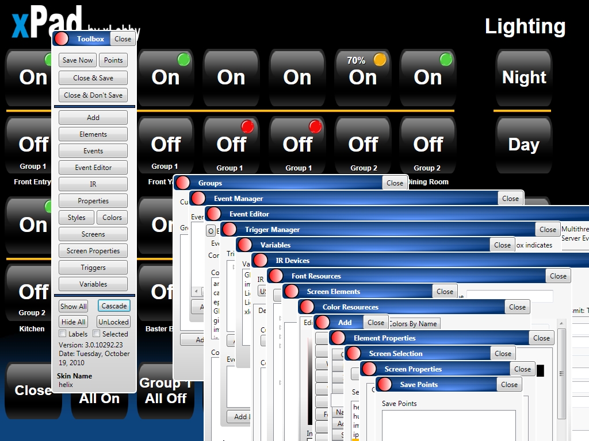The image size is (589, 441).
Task: Click the red orb on Event Manager window
Action: pyautogui.click(x=198, y=198)
